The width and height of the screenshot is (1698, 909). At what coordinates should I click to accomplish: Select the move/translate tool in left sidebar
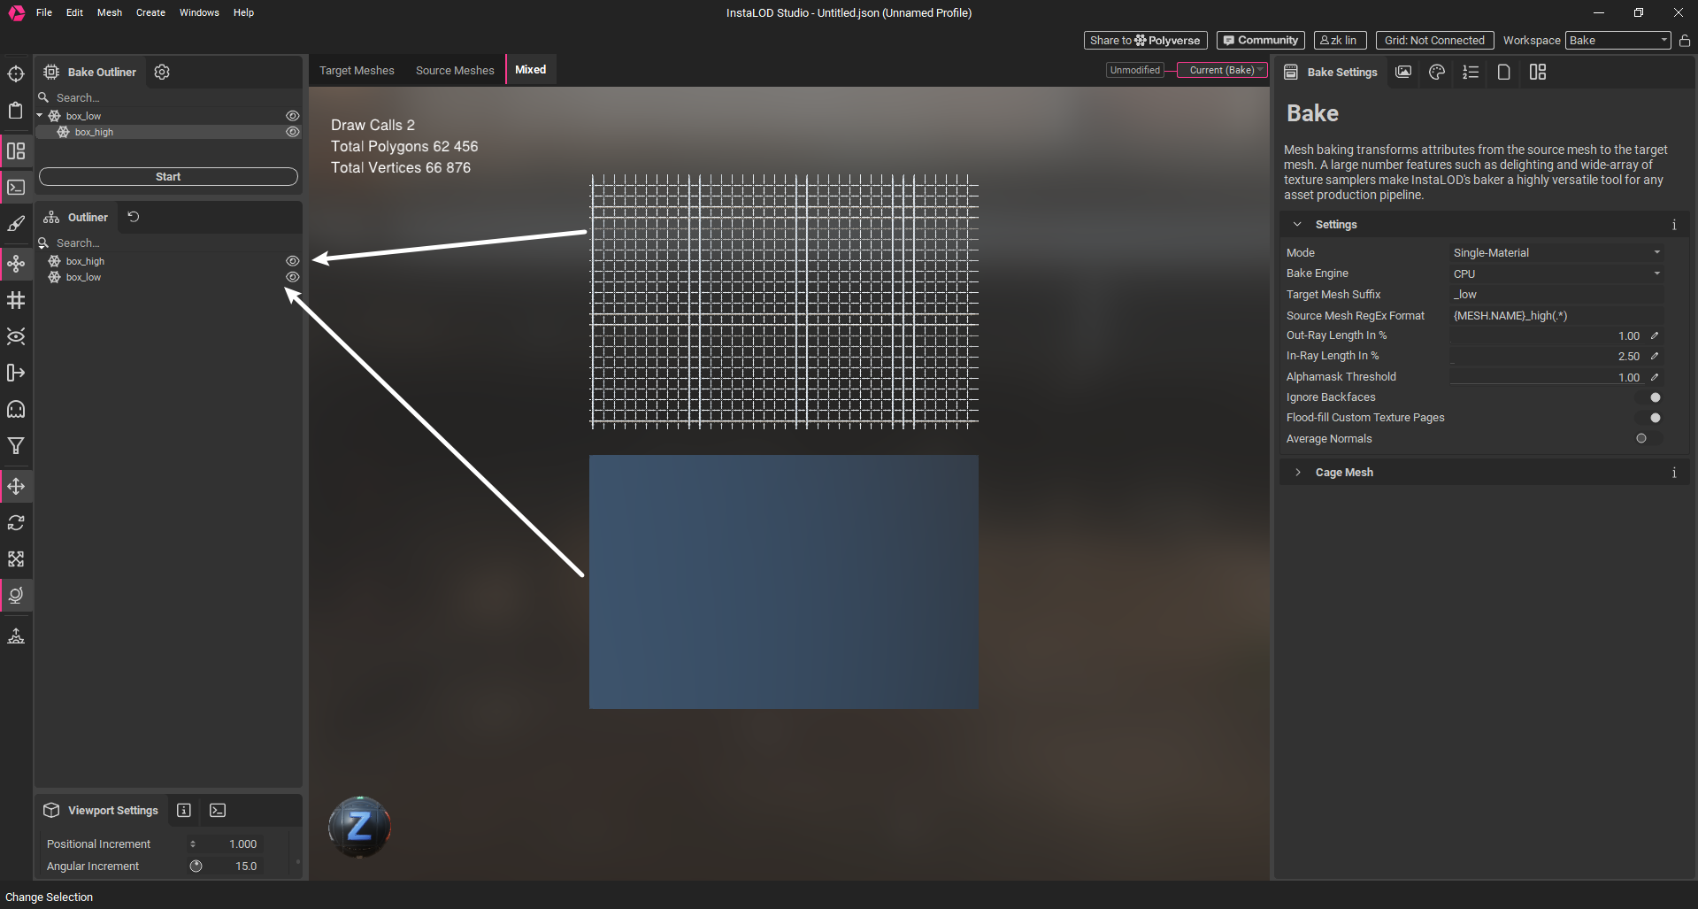coord(16,487)
